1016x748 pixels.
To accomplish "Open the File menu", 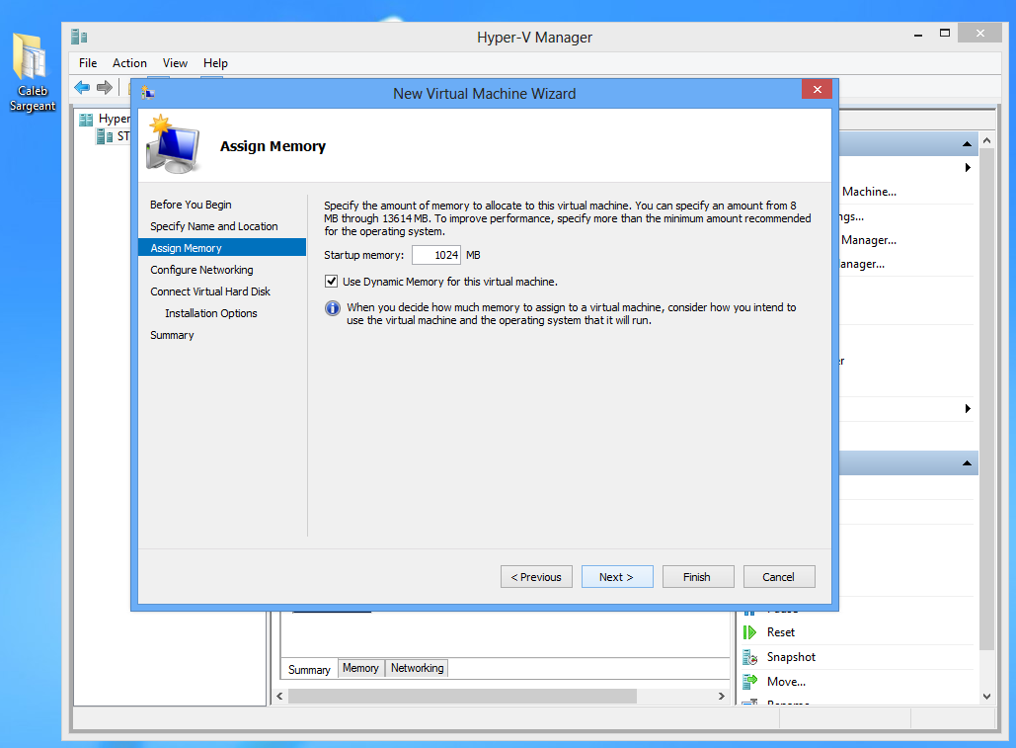I will coord(88,63).
